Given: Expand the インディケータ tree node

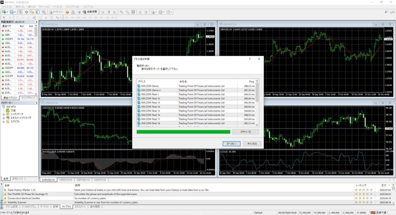Looking at the screenshot, I should click(x=4, y=114).
